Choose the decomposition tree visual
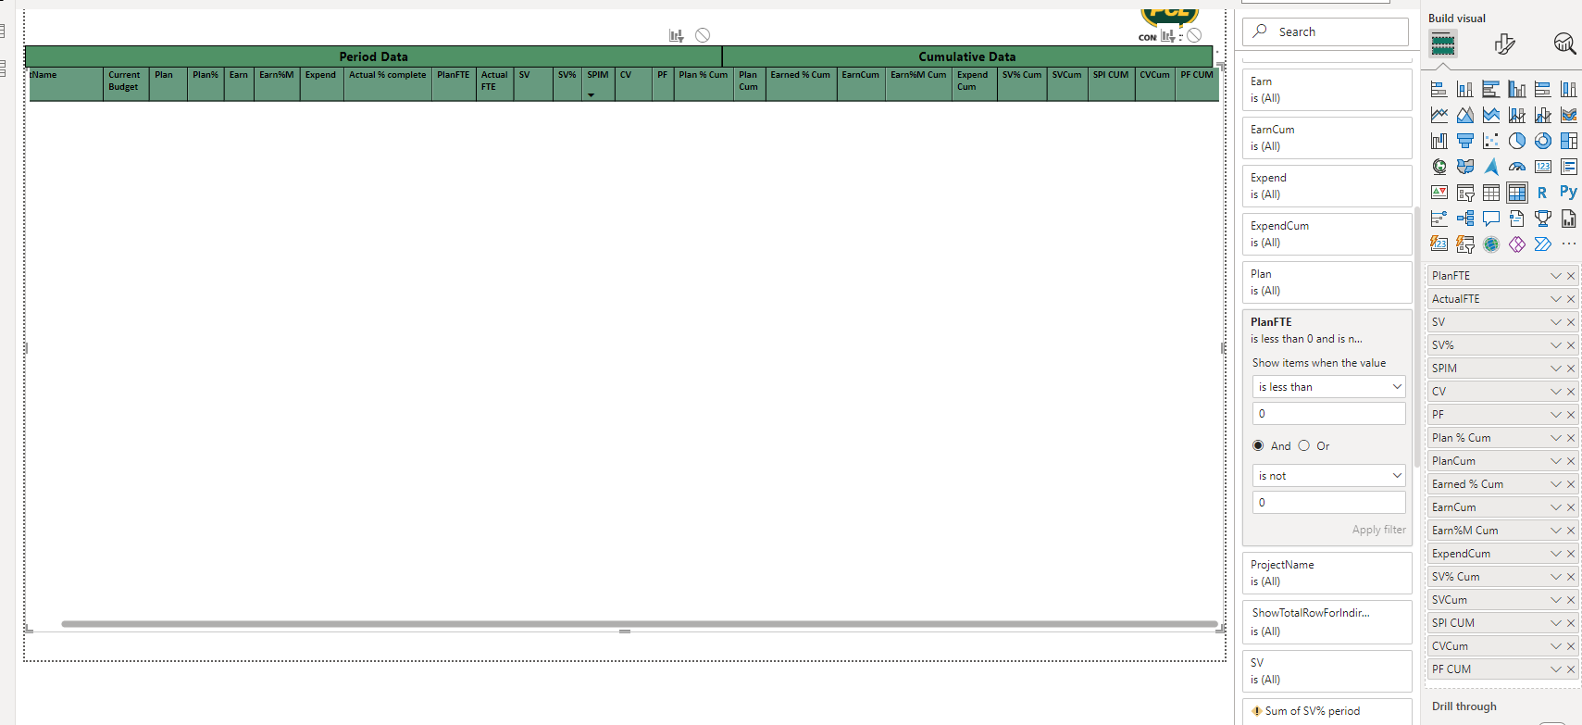The image size is (1582, 725). [x=1464, y=219]
